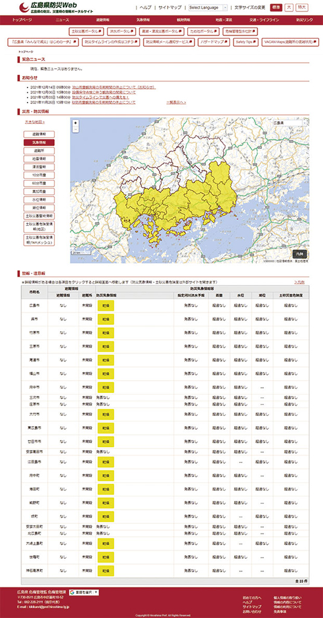Select the 土砂災害警戒情報 map layer button
Viewport: 323px width, 618px height.
(x=39, y=216)
